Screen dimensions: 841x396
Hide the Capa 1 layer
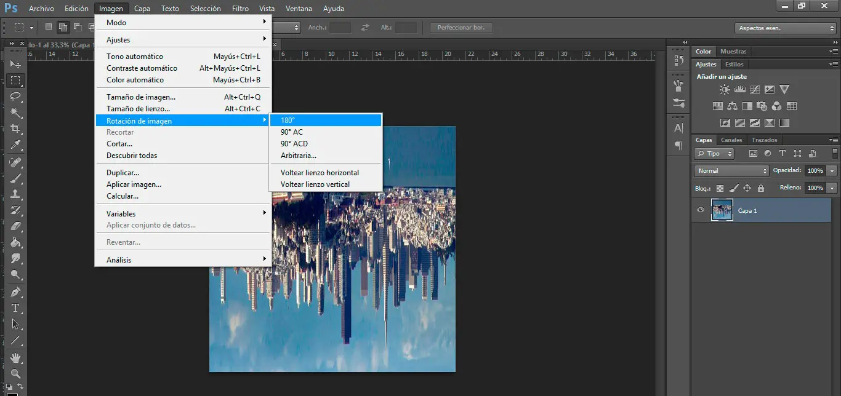pyautogui.click(x=700, y=210)
